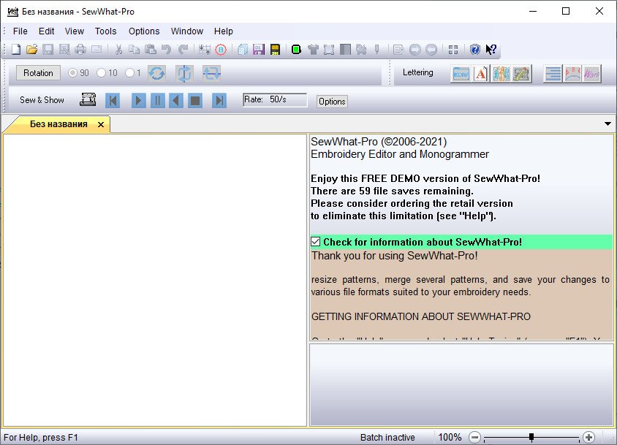Click the arched ABC text icon
Viewport: 617px width, 445px height.
coord(572,74)
